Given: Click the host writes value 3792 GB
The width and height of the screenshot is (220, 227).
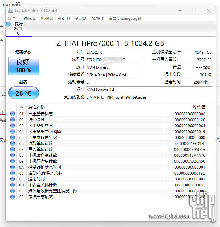Looking at the screenshot, I should (x=197, y=60).
